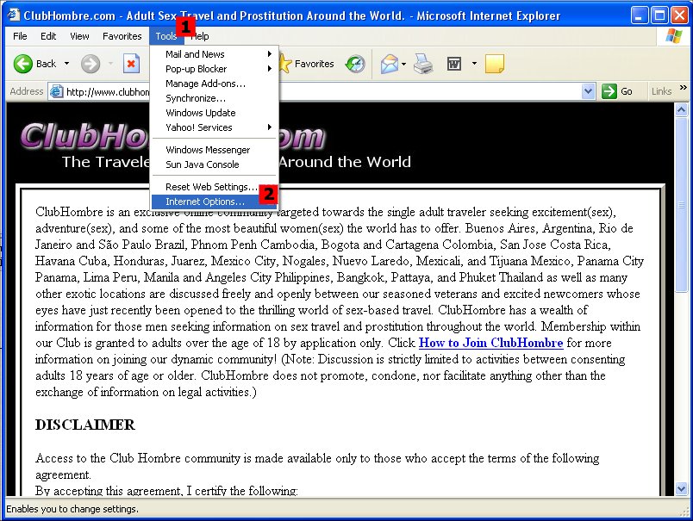
Task: Click the greyed-out Forward arrow button
Action: [x=91, y=64]
